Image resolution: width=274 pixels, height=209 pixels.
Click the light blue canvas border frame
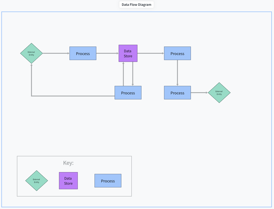click(x=137, y=12)
